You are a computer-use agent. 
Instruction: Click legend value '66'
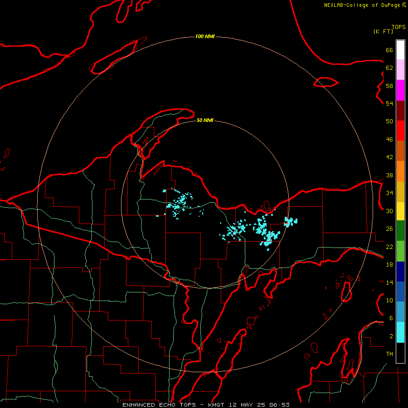[x=389, y=50]
